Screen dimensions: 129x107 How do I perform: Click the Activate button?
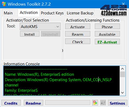coord(78,26)
